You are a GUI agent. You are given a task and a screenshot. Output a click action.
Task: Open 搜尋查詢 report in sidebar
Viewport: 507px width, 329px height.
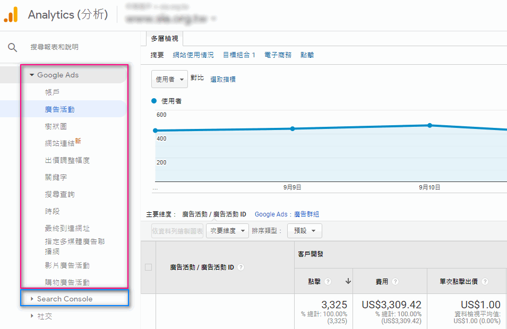pyautogui.click(x=60, y=194)
